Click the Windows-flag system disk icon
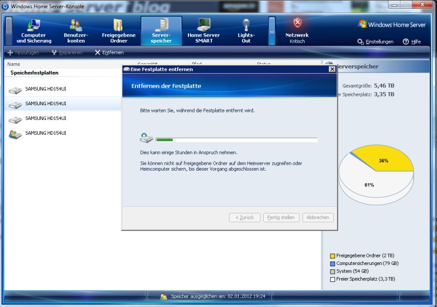437x307 pixels. [15, 135]
